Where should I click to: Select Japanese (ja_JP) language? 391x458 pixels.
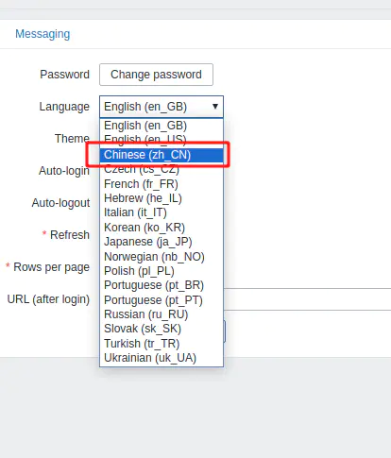click(x=161, y=242)
